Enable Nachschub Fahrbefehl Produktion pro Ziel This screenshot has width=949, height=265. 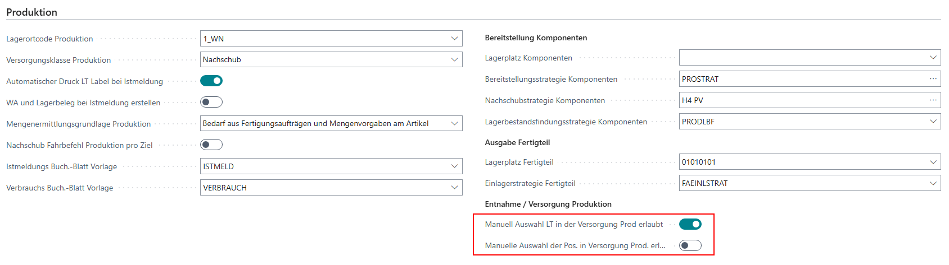point(211,145)
